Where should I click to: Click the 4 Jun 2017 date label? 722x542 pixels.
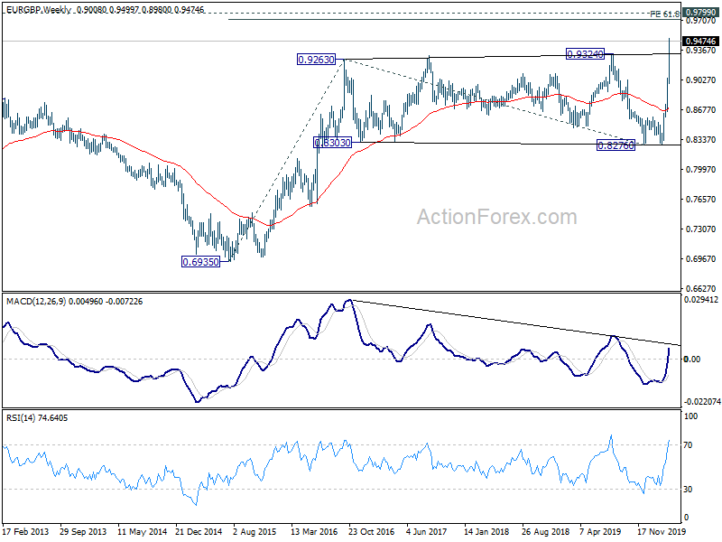click(426, 531)
